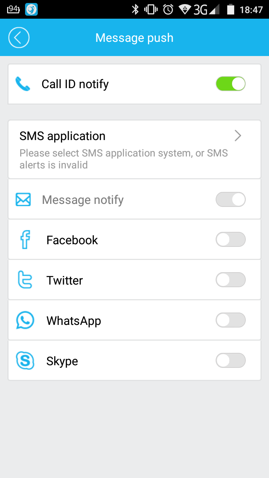This screenshot has height=478, width=269.
Task: Expand SMS application chevron arrow
Action: [x=238, y=136]
